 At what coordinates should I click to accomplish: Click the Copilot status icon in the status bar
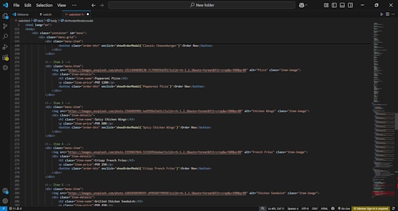(333, 209)
